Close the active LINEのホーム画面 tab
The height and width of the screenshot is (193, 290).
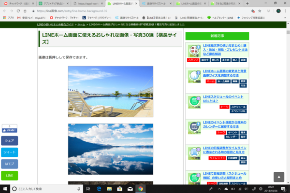pos(136,3)
